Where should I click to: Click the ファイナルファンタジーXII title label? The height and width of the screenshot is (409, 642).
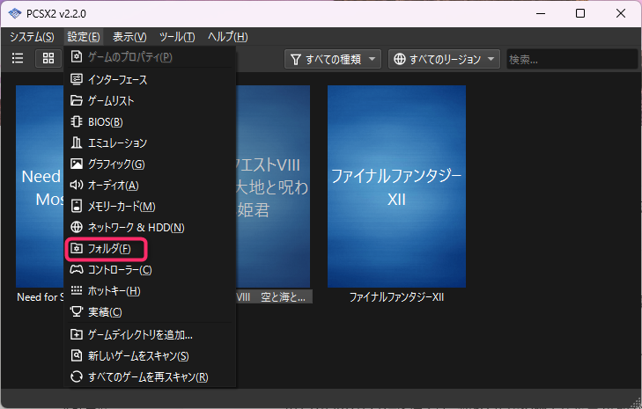[x=396, y=297]
